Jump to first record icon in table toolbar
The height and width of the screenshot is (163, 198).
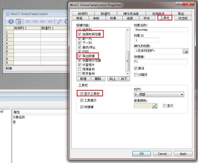tap(28, 22)
